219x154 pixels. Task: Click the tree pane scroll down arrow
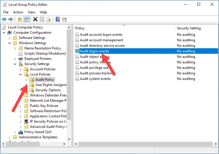coord(69,139)
